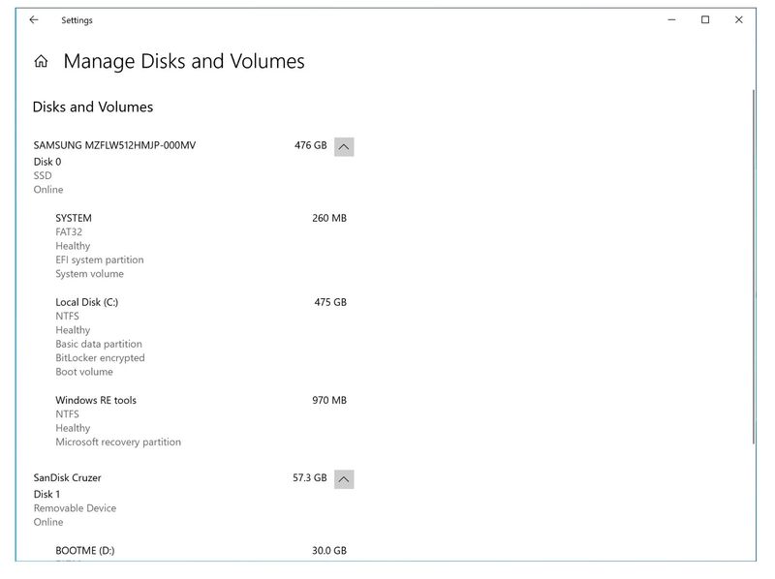The height and width of the screenshot is (579, 775).
Task: Click the 57.3 GB disk size
Action: (309, 477)
